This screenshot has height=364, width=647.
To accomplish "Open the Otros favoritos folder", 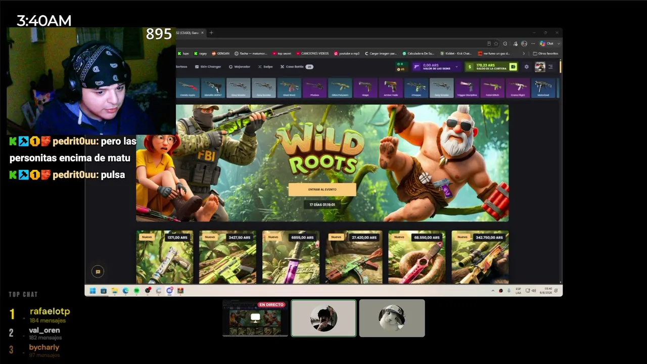I will (546, 53).
